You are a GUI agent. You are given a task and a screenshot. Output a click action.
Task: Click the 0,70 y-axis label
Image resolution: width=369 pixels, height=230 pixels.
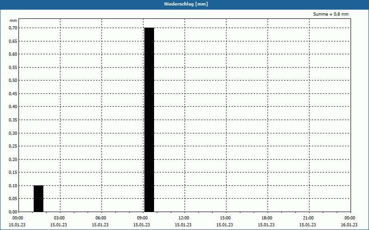[13, 28]
